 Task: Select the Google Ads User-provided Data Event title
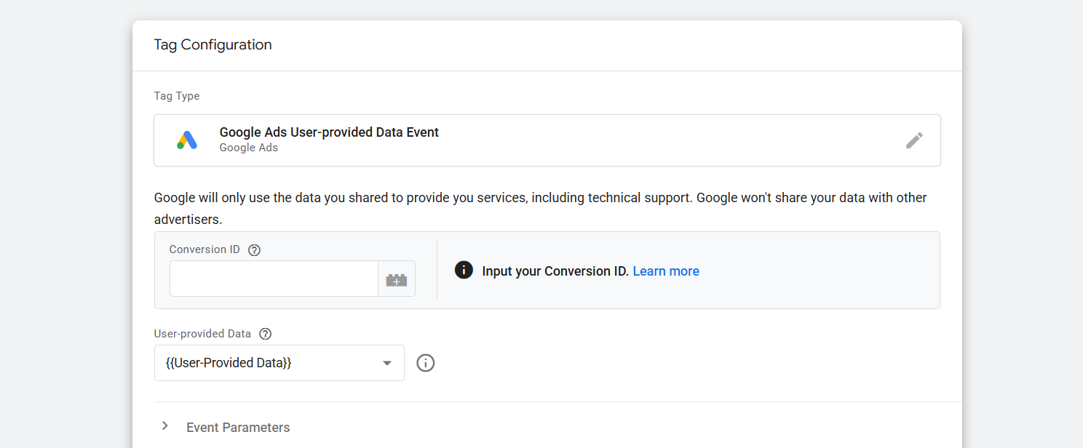click(x=329, y=132)
